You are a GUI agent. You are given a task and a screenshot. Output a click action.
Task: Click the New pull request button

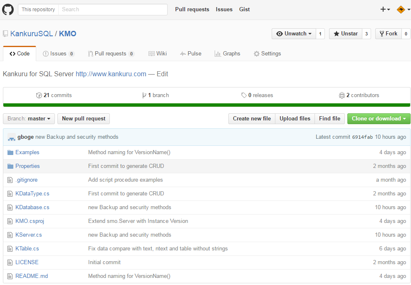coord(84,119)
